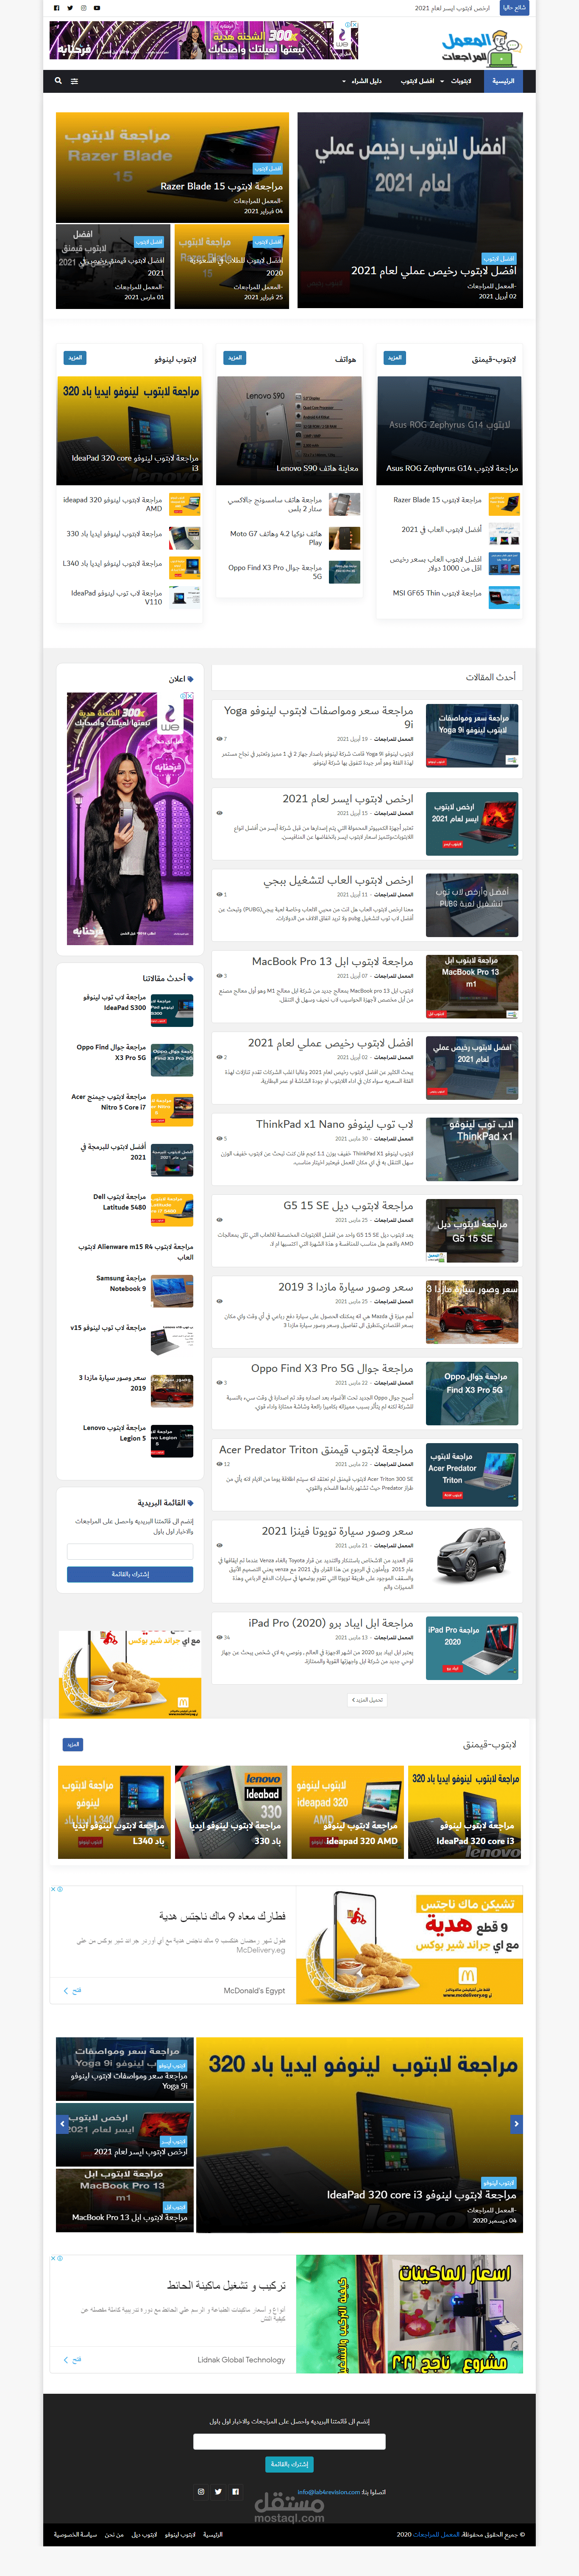Open article سعر وصور سيارة مازدا 3 2019
The width and height of the screenshot is (579, 2576).
pyautogui.click(x=345, y=1287)
